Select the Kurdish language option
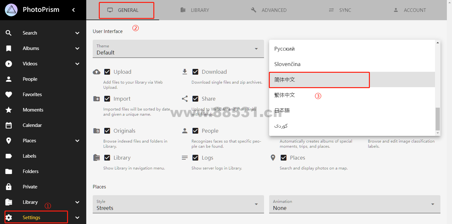Image resolution: width=452 pixels, height=224 pixels. (352, 126)
